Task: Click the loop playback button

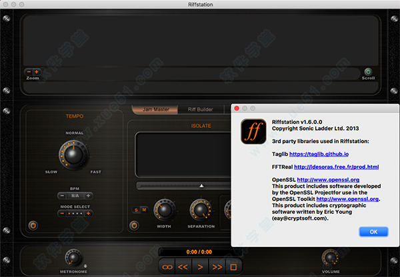Action: point(167,267)
